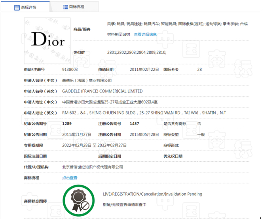277x219 pixels.
Task: Click trademark type value 一般
Action: [201, 134]
